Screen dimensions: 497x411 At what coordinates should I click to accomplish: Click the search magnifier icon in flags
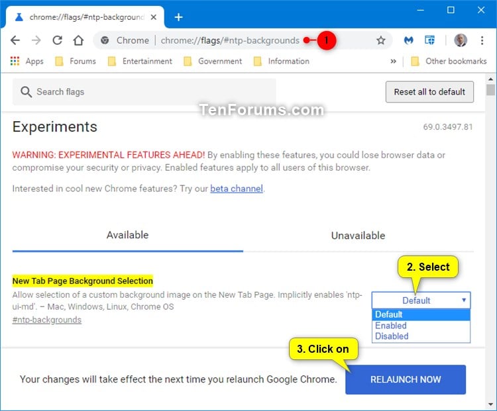(x=26, y=92)
